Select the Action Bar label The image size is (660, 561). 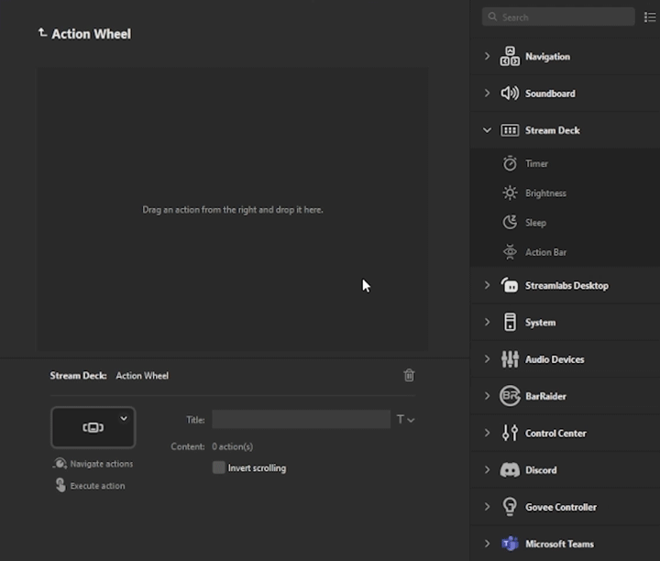tap(545, 252)
